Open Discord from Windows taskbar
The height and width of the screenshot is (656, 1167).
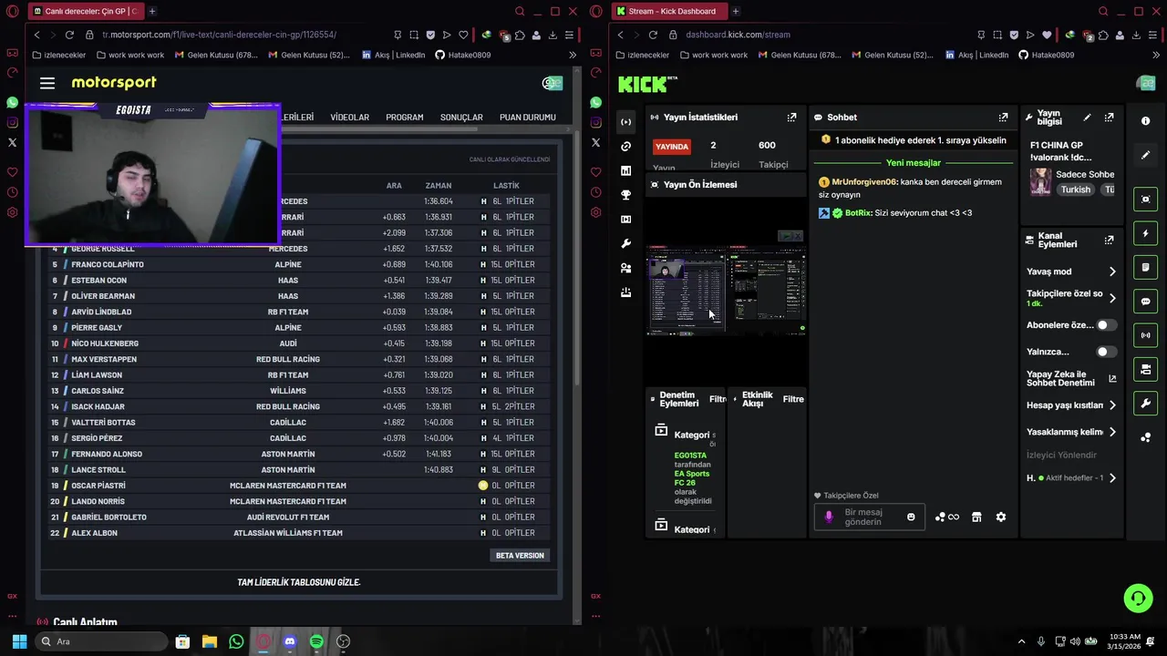click(290, 641)
